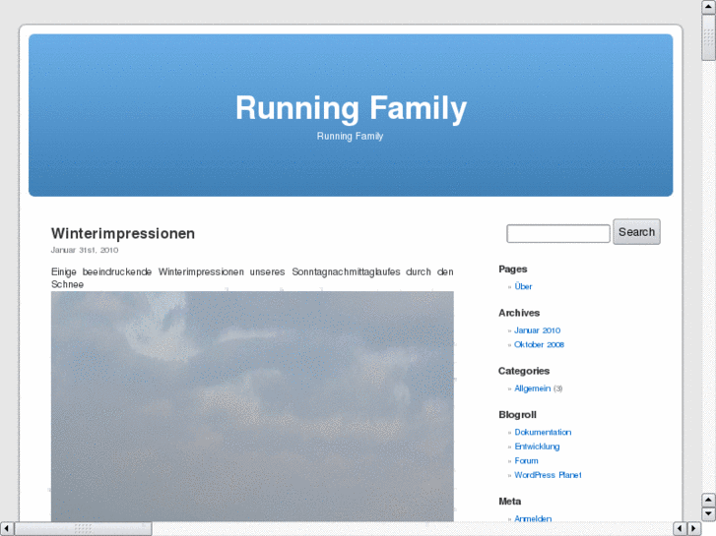
Task: Click the Categories sidebar heading
Action: point(524,371)
